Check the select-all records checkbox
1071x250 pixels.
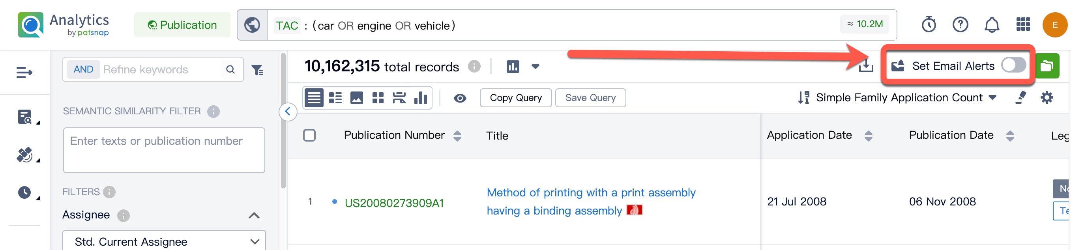coord(309,135)
